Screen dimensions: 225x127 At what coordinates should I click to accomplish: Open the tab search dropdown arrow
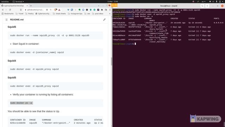(x=98, y=6)
